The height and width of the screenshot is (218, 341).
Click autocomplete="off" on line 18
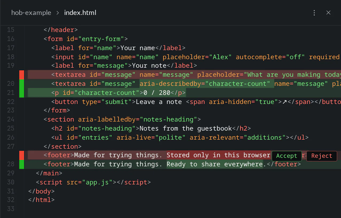(270, 57)
